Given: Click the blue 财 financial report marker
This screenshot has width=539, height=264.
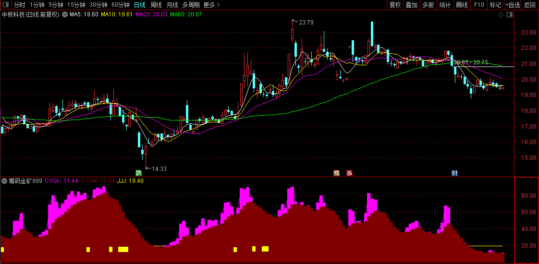Looking at the screenshot, I should pyautogui.click(x=454, y=173).
